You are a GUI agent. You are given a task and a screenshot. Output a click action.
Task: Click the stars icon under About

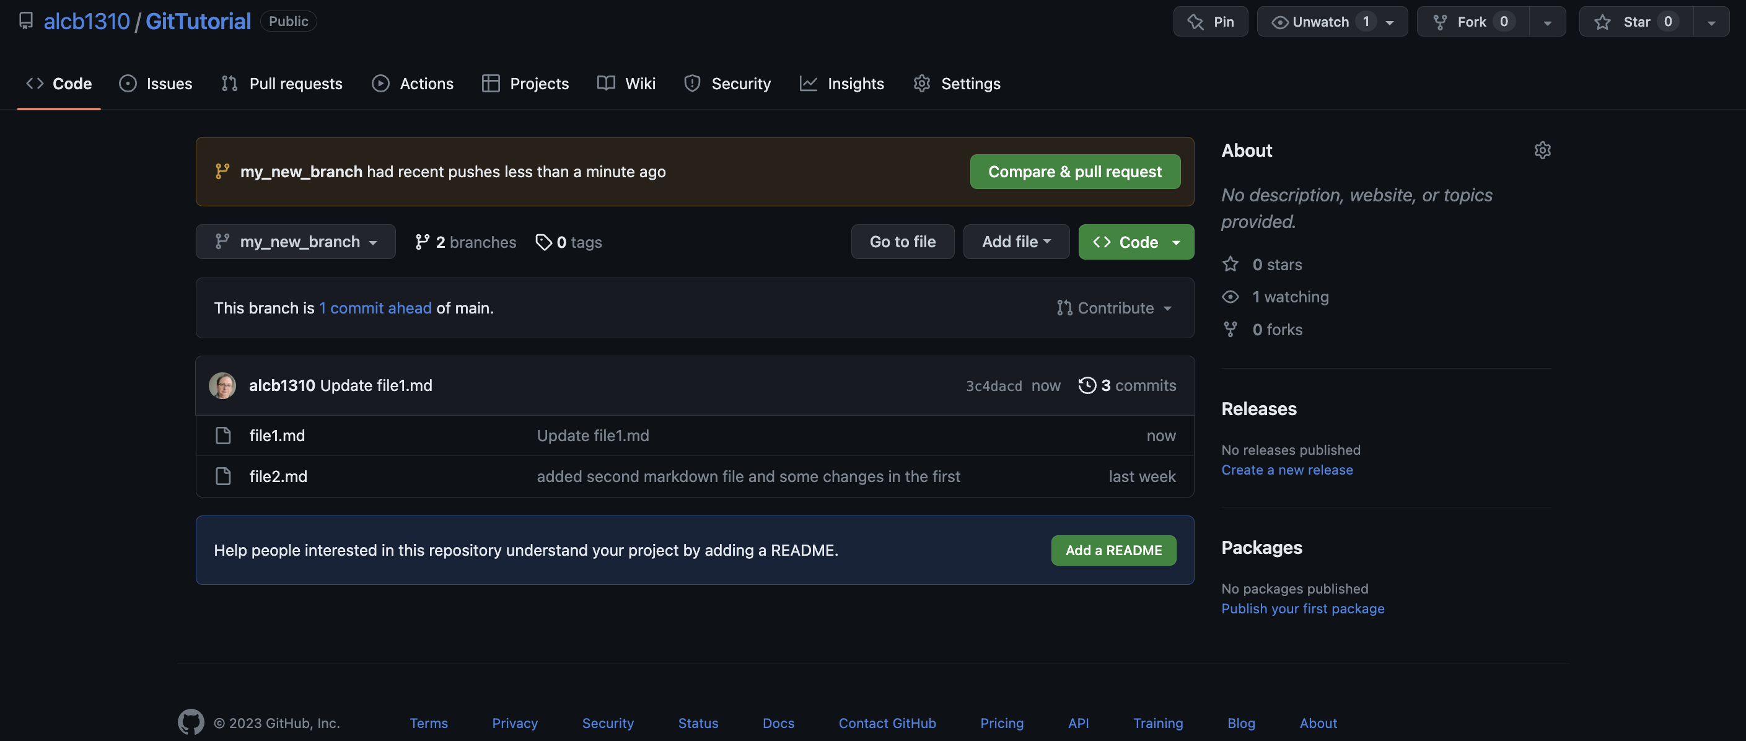click(x=1231, y=265)
